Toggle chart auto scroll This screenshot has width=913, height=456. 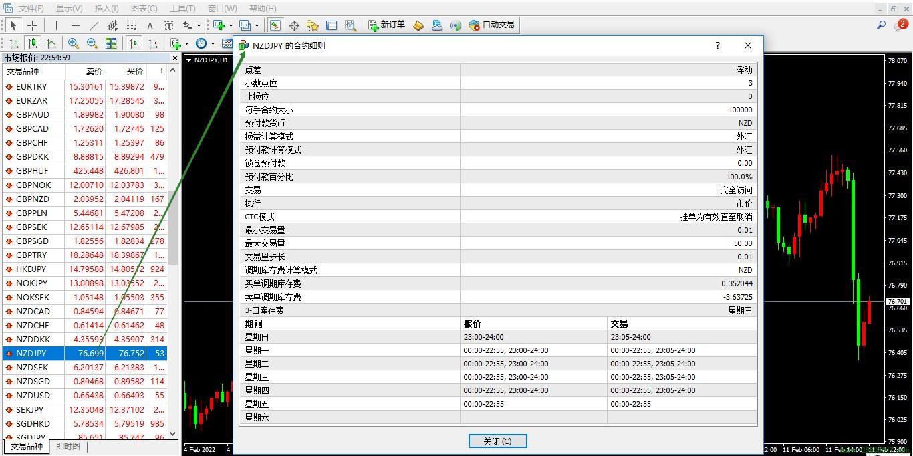134,43
